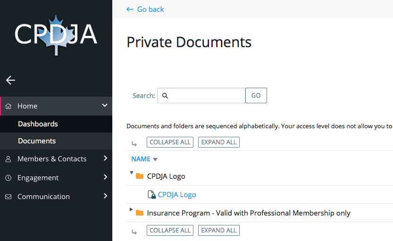Viewport: 393px width, 241px height.
Task: Expand the Members & Contacts submenu arrow
Action: [x=105, y=158]
